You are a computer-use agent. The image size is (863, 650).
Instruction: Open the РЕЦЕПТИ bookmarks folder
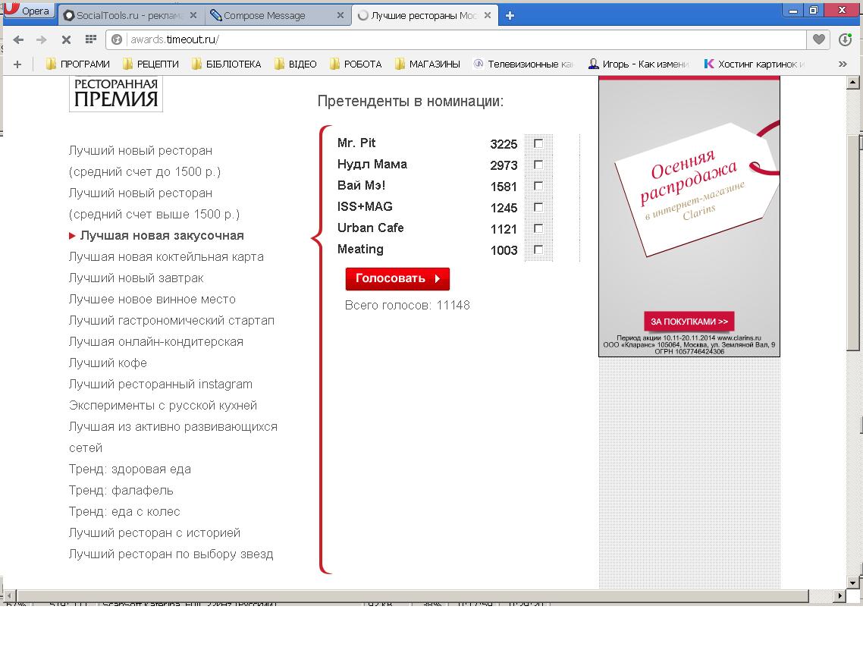point(150,64)
